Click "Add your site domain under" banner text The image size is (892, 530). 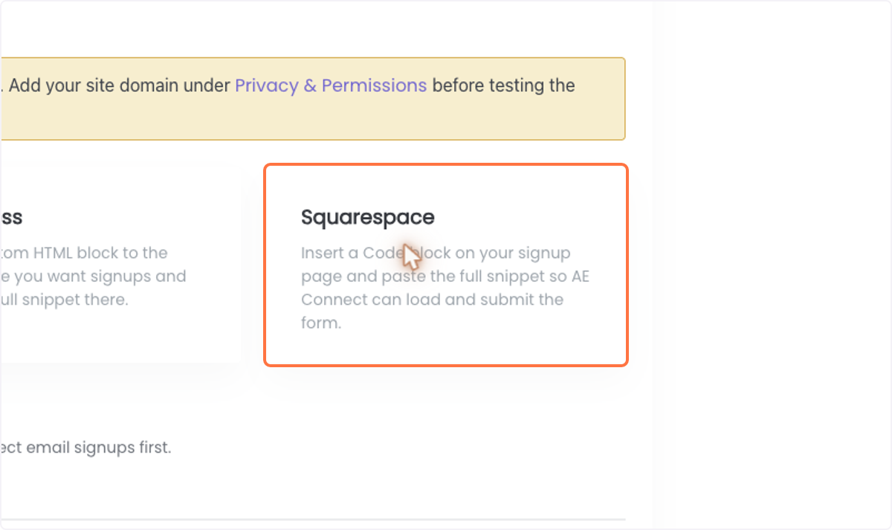coord(120,85)
